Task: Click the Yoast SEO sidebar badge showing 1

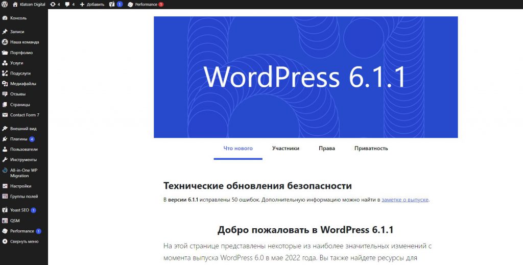Action: tap(33, 210)
